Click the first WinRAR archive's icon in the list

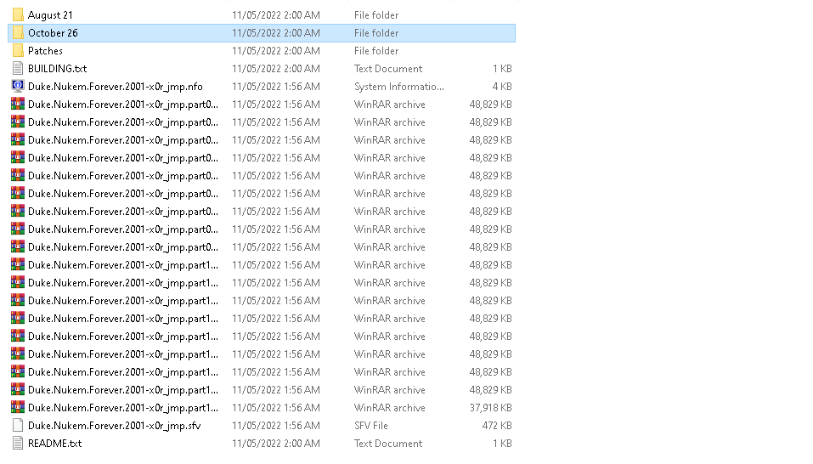(x=18, y=105)
